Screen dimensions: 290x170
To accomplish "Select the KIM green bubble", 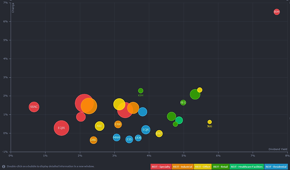I will pyautogui.click(x=141, y=91).
